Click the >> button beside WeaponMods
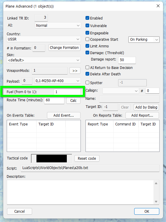This screenshot has height=222, width=166. click(75, 71)
